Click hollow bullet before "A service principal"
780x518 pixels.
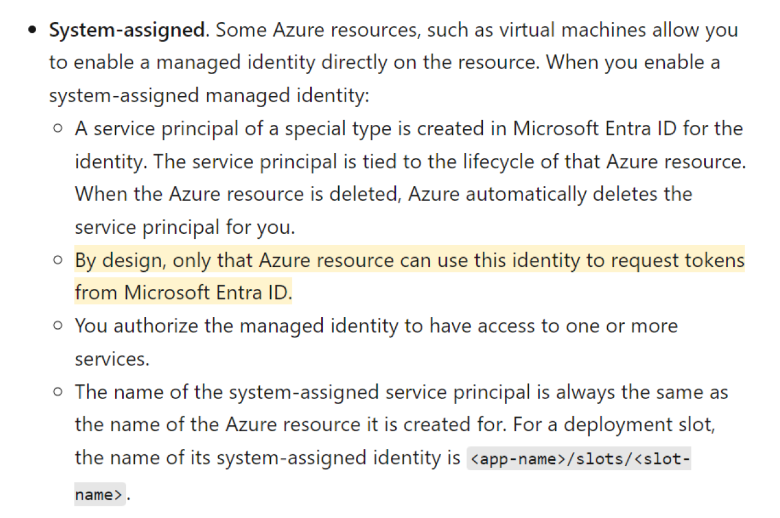[58, 129]
